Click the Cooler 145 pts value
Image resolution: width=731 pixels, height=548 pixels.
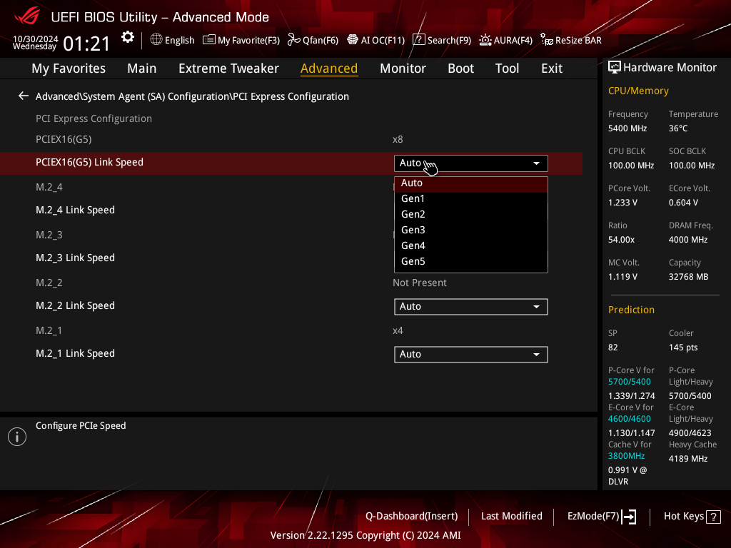click(683, 347)
